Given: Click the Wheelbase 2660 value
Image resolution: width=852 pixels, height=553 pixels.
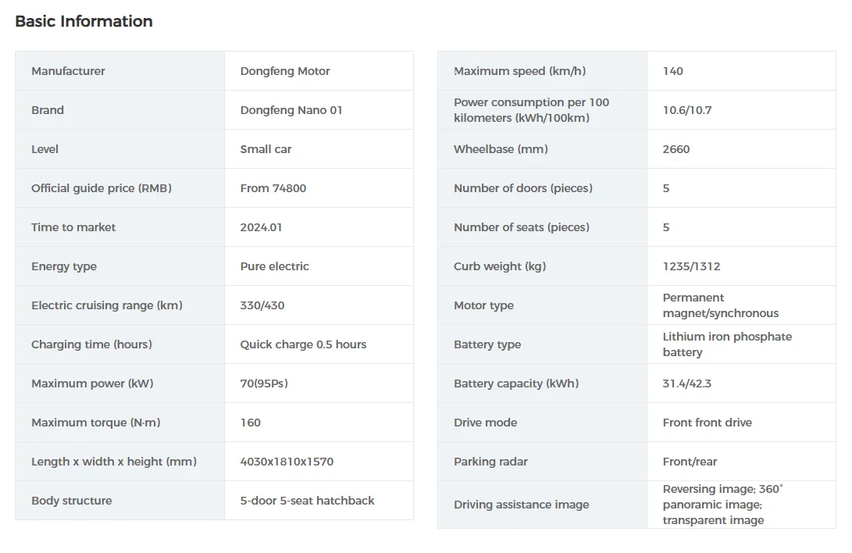Looking at the screenshot, I should point(676,149).
